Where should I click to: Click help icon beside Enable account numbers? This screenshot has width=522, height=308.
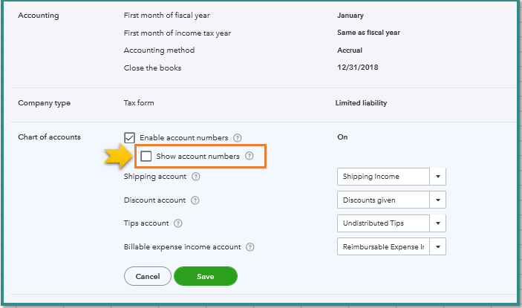click(x=238, y=138)
